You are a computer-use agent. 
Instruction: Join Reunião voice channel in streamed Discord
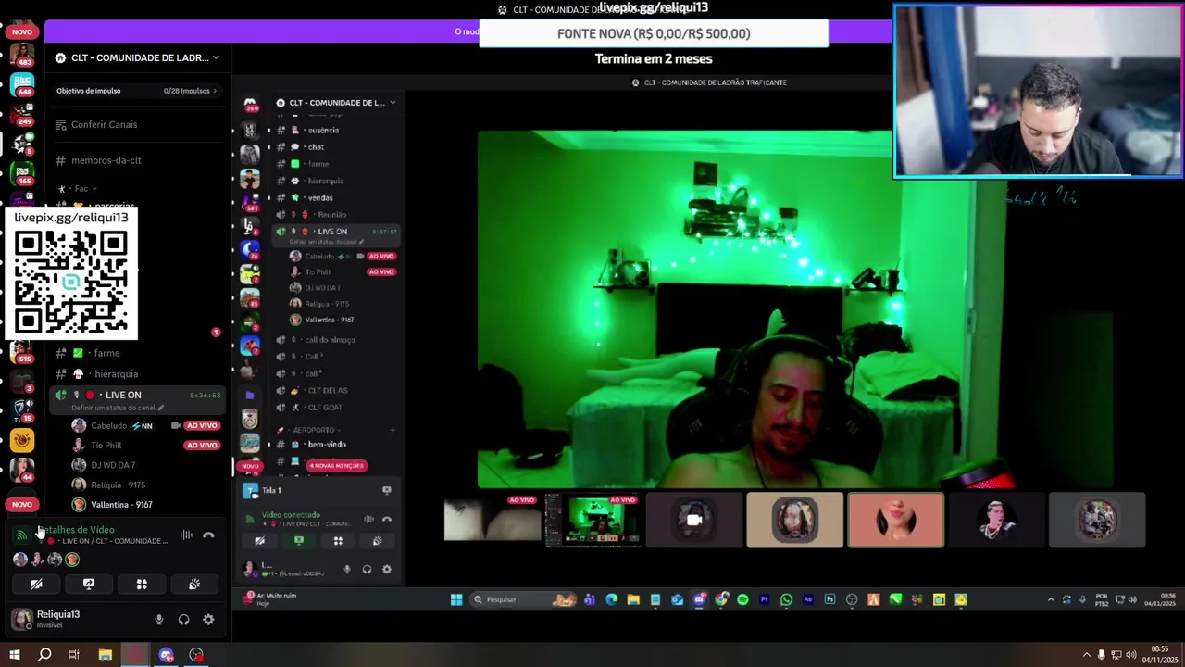click(x=331, y=215)
